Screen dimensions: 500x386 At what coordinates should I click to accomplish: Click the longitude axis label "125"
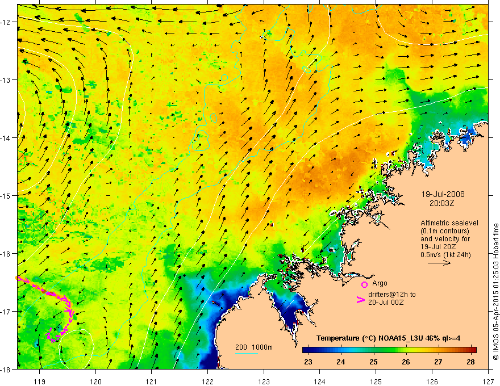(x=376, y=381)
